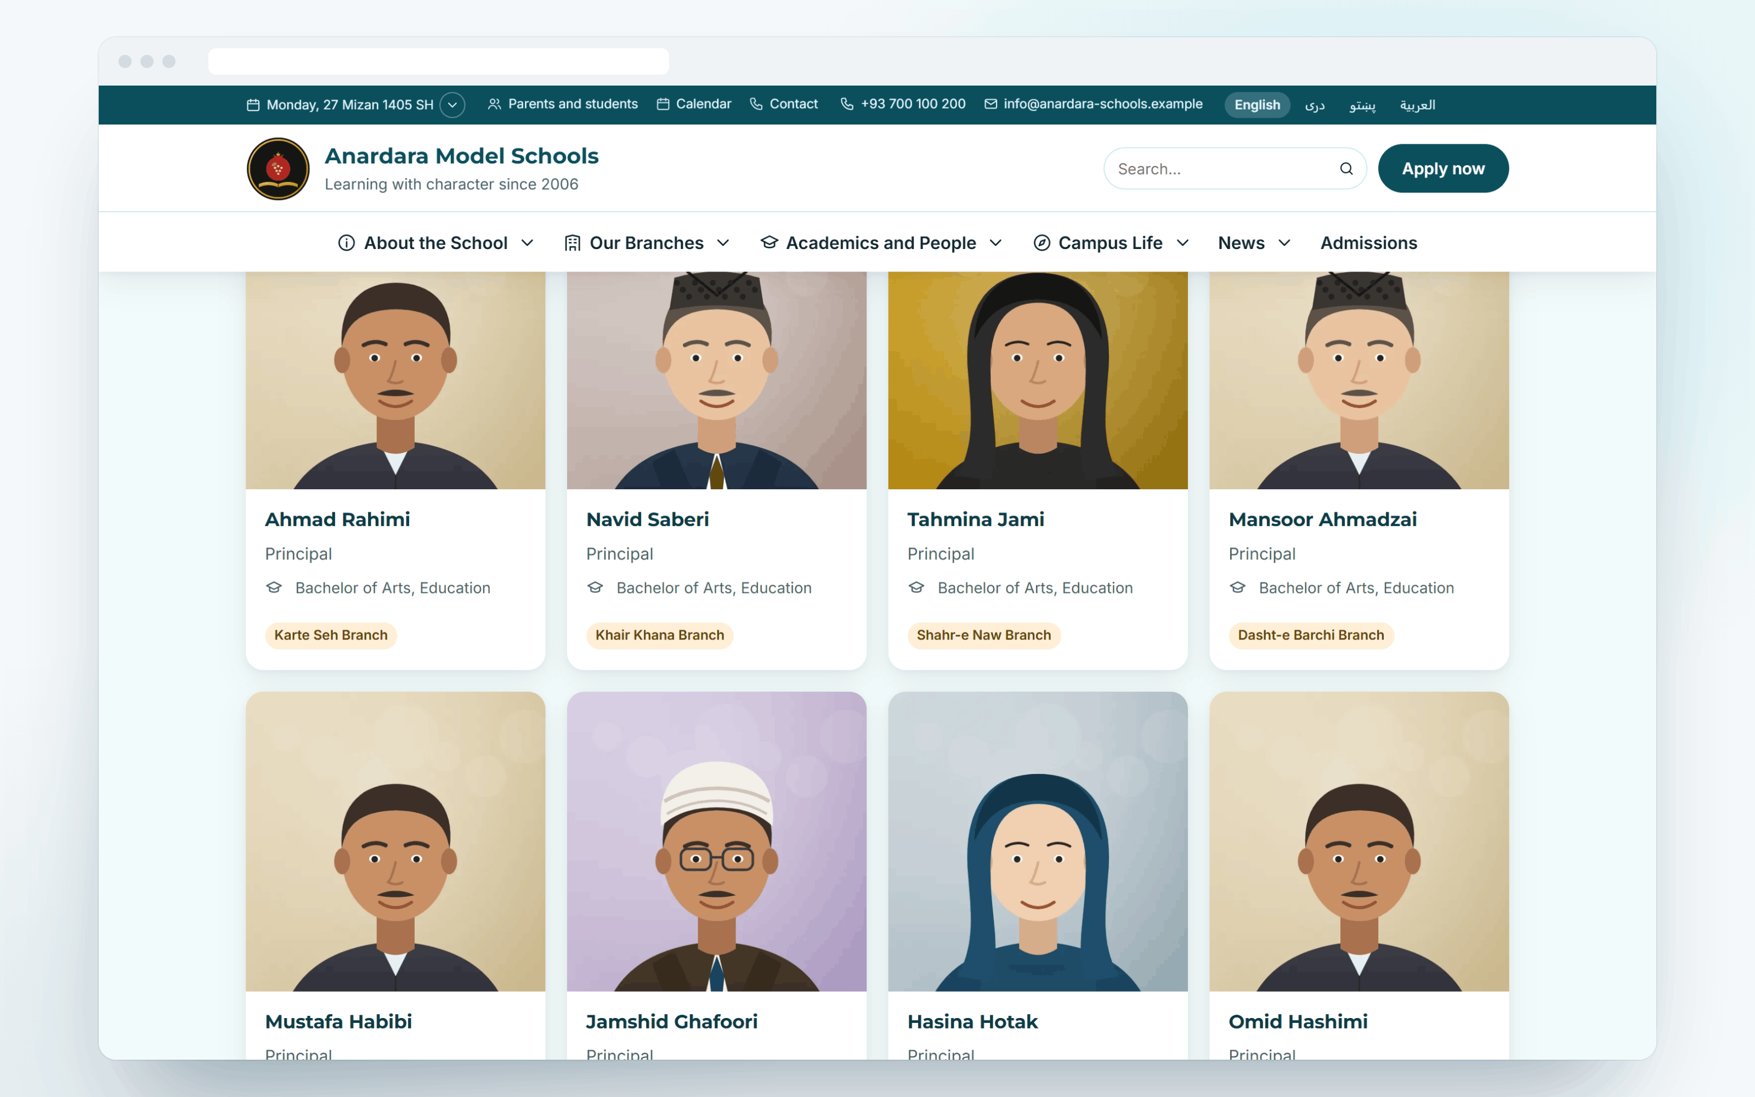The width and height of the screenshot is (1755, 1097).
Task: Expand the Academics and People menu chevron
Action: [996, 243]
